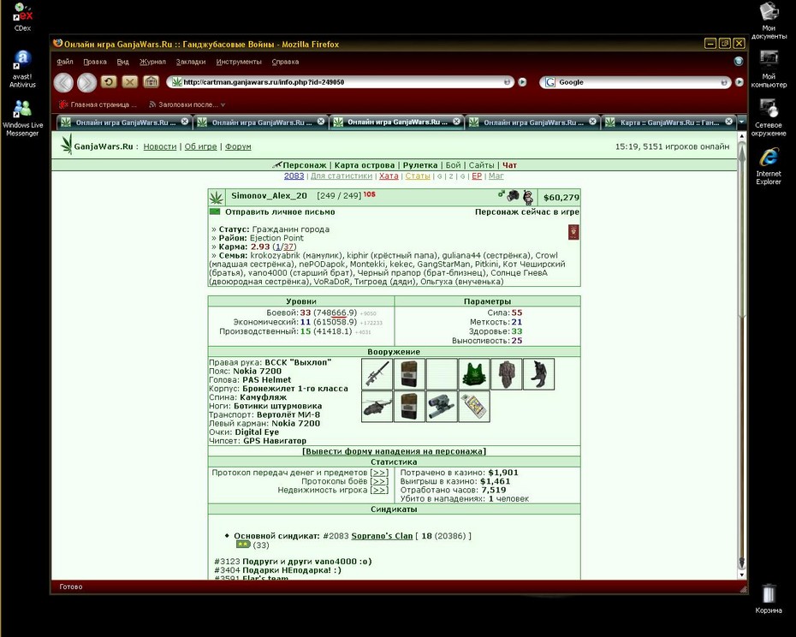Open the stormtrooper boots item icon
Image resolution: width=796 pixels, height=637 pixels.
(538, 374)
